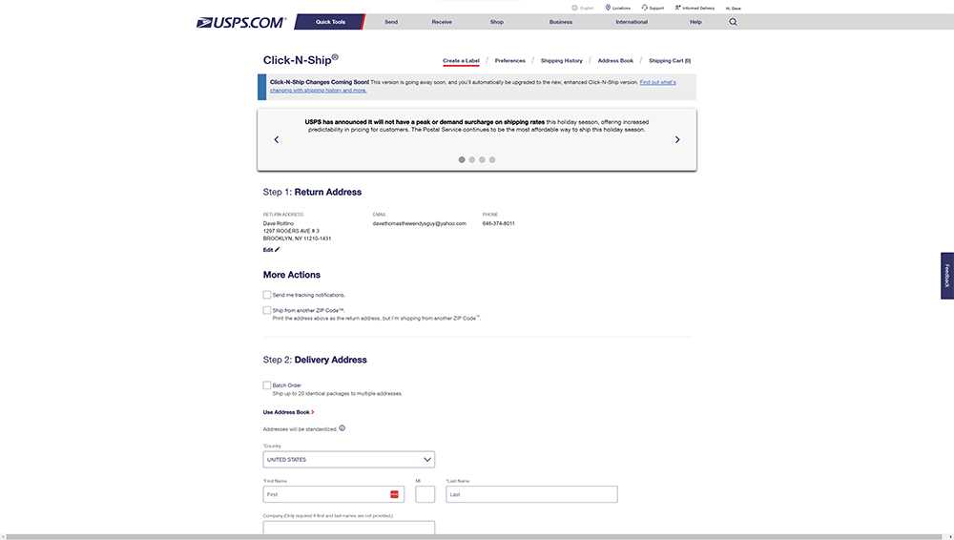This screenshot has width=954, height=540.
Task: Open the Receive menu
Action: (x=442, y=22)
